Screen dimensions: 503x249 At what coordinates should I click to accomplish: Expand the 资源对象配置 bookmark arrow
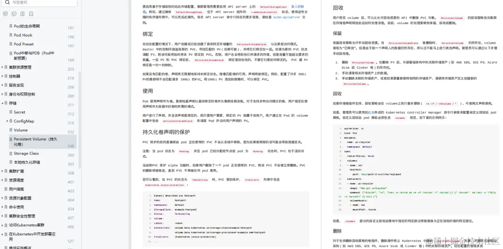click(x=2, y=198)
